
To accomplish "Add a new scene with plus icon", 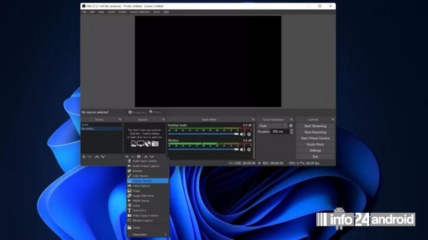I will [84, 157].
